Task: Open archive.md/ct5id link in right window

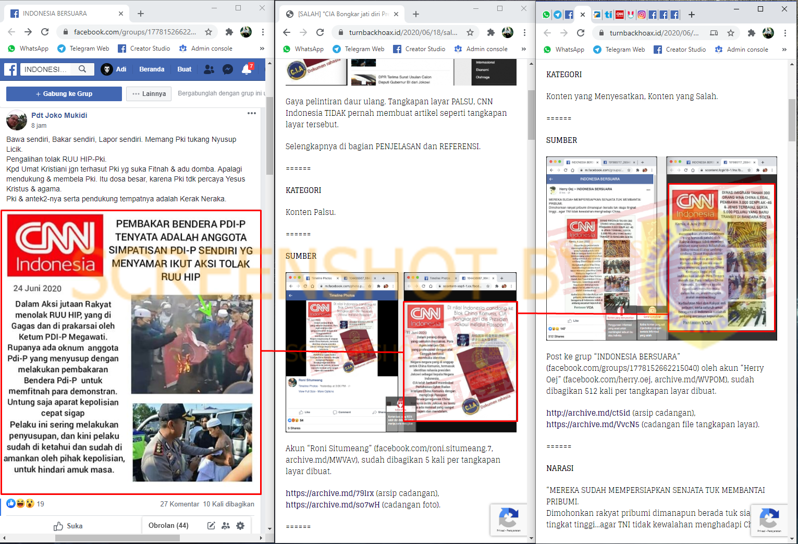Action: click(x=588, y=413)
